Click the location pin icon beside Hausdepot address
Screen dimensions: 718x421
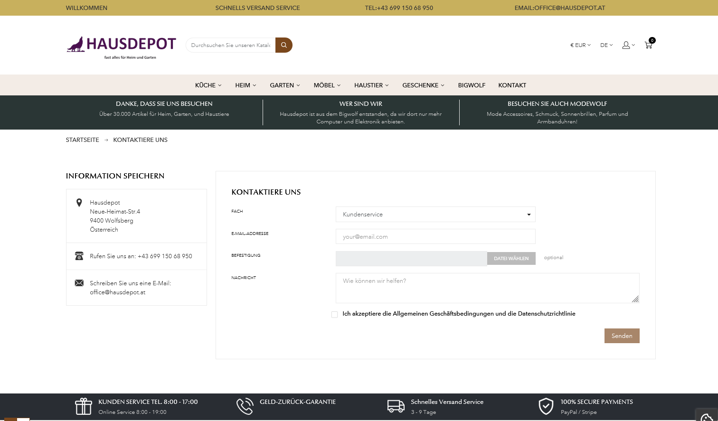click(79, 202)
